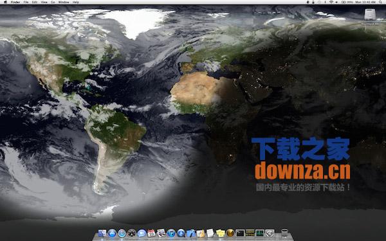Open the Help menu
This screenshot has height=241, width=386.
76,2
